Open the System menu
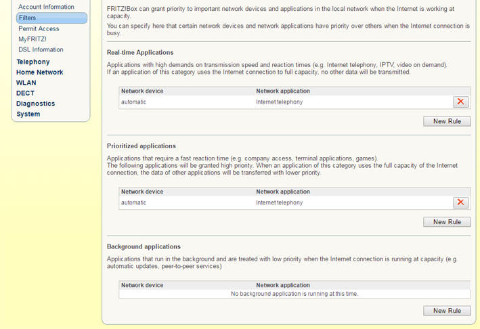 tap(28, 114)
